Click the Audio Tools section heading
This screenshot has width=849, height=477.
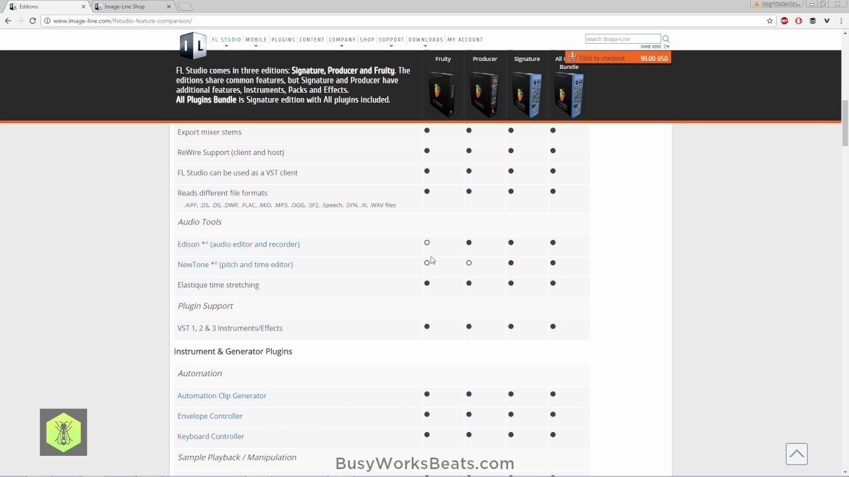point(199,222)
